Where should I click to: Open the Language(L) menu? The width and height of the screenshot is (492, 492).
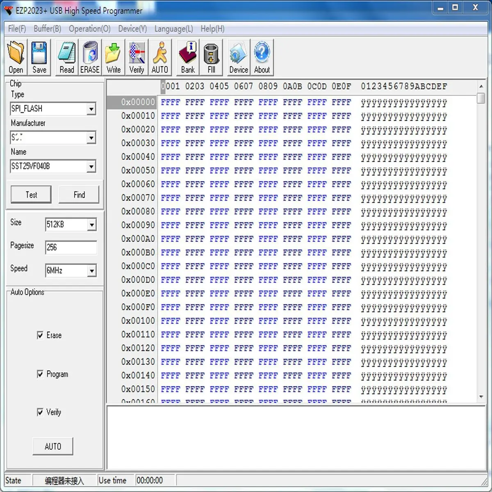coord(174,29)
